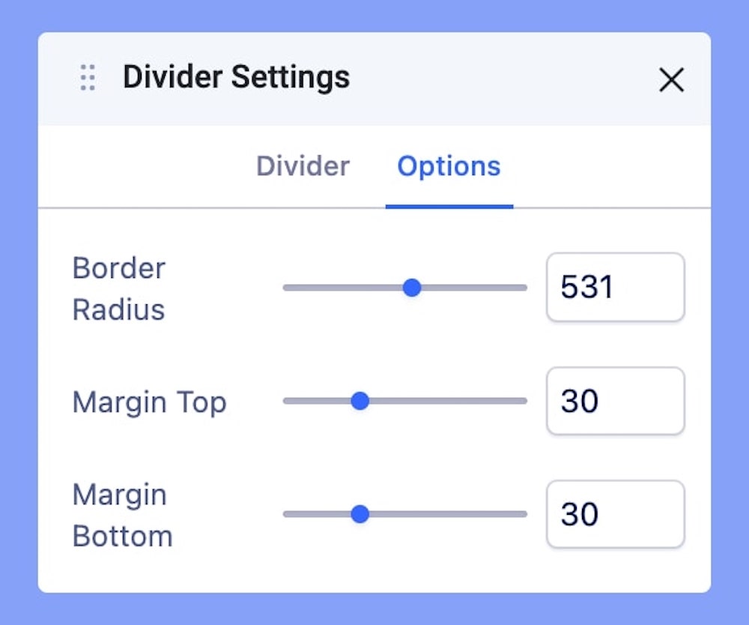The height and width of the screenshot is (625, 749).
Task: Click right end of Border Radius slider track
Action: tap(524, 288)
